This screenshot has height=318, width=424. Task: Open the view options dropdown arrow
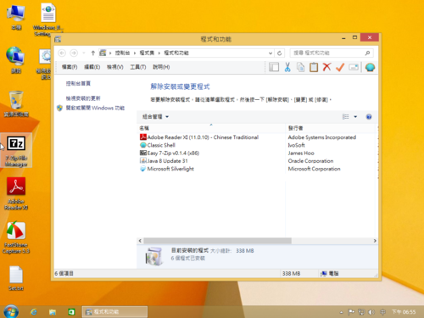[355, 117]
